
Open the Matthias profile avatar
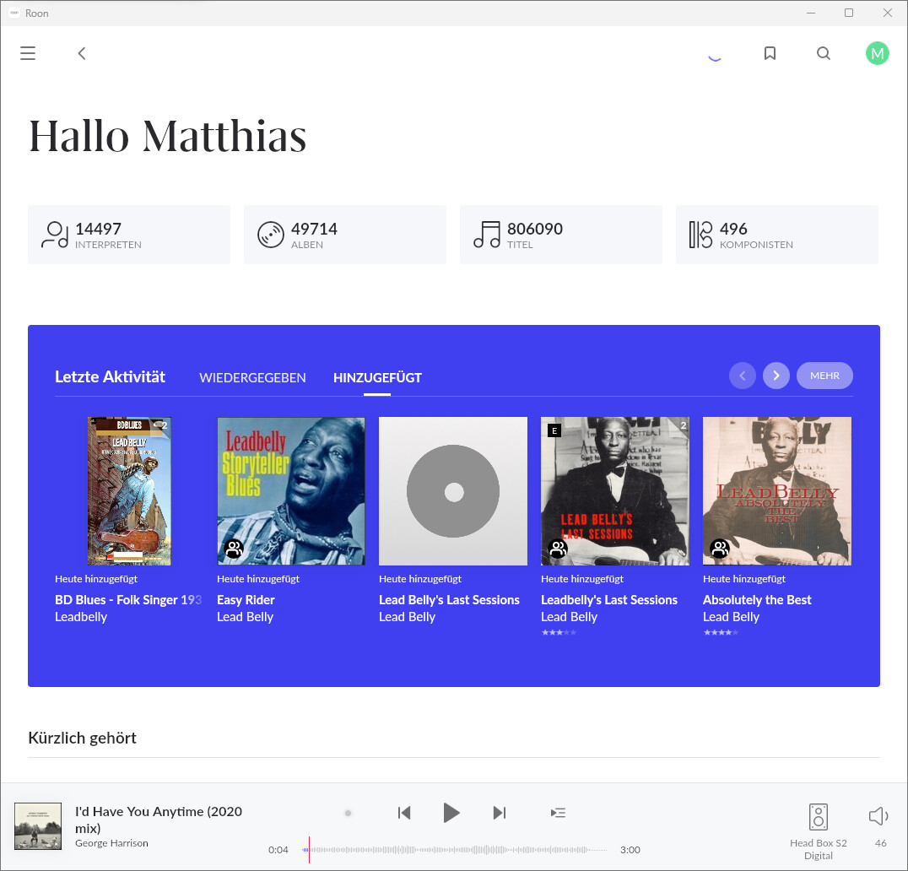coord(878,53)
